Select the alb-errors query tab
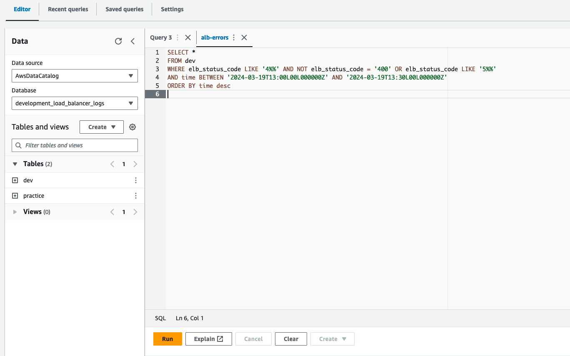Image resolution: width=570 pixels, height=356 pixels. (215, 37)
